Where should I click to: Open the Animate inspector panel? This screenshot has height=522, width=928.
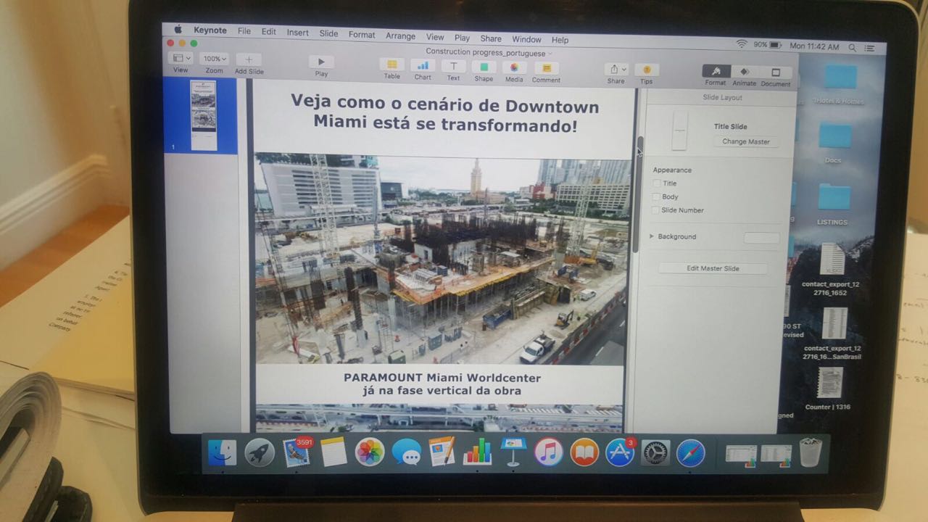point(744,72)
